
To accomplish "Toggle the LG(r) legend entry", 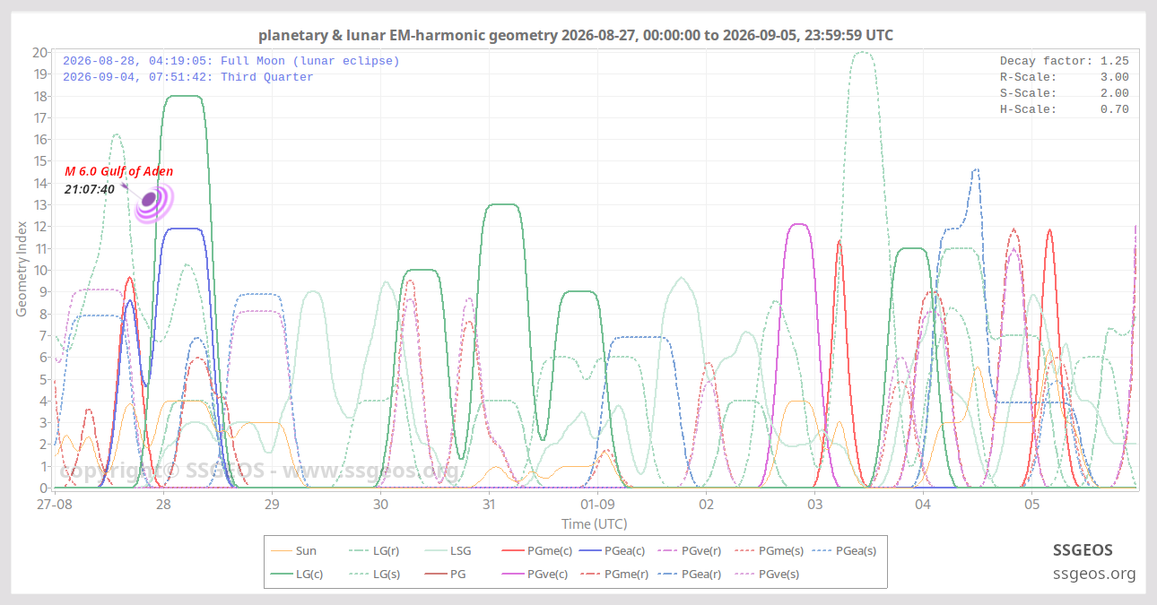I will point(372,551).
